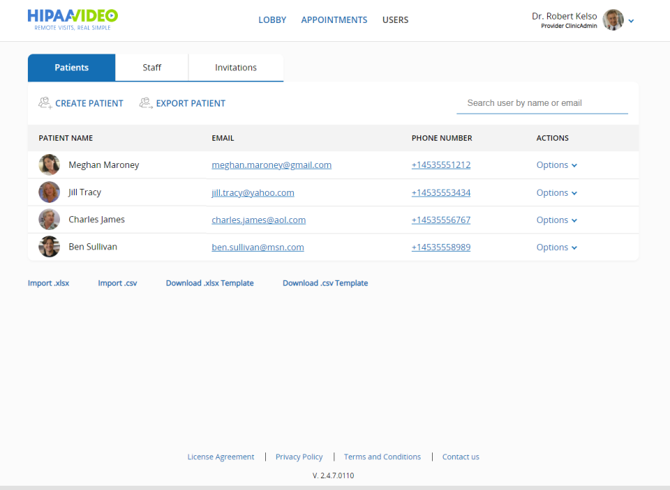The width and height of the screenshot is (670, 490).
Task: Open Options dropdown for Charles James
Action: point(557,220)
